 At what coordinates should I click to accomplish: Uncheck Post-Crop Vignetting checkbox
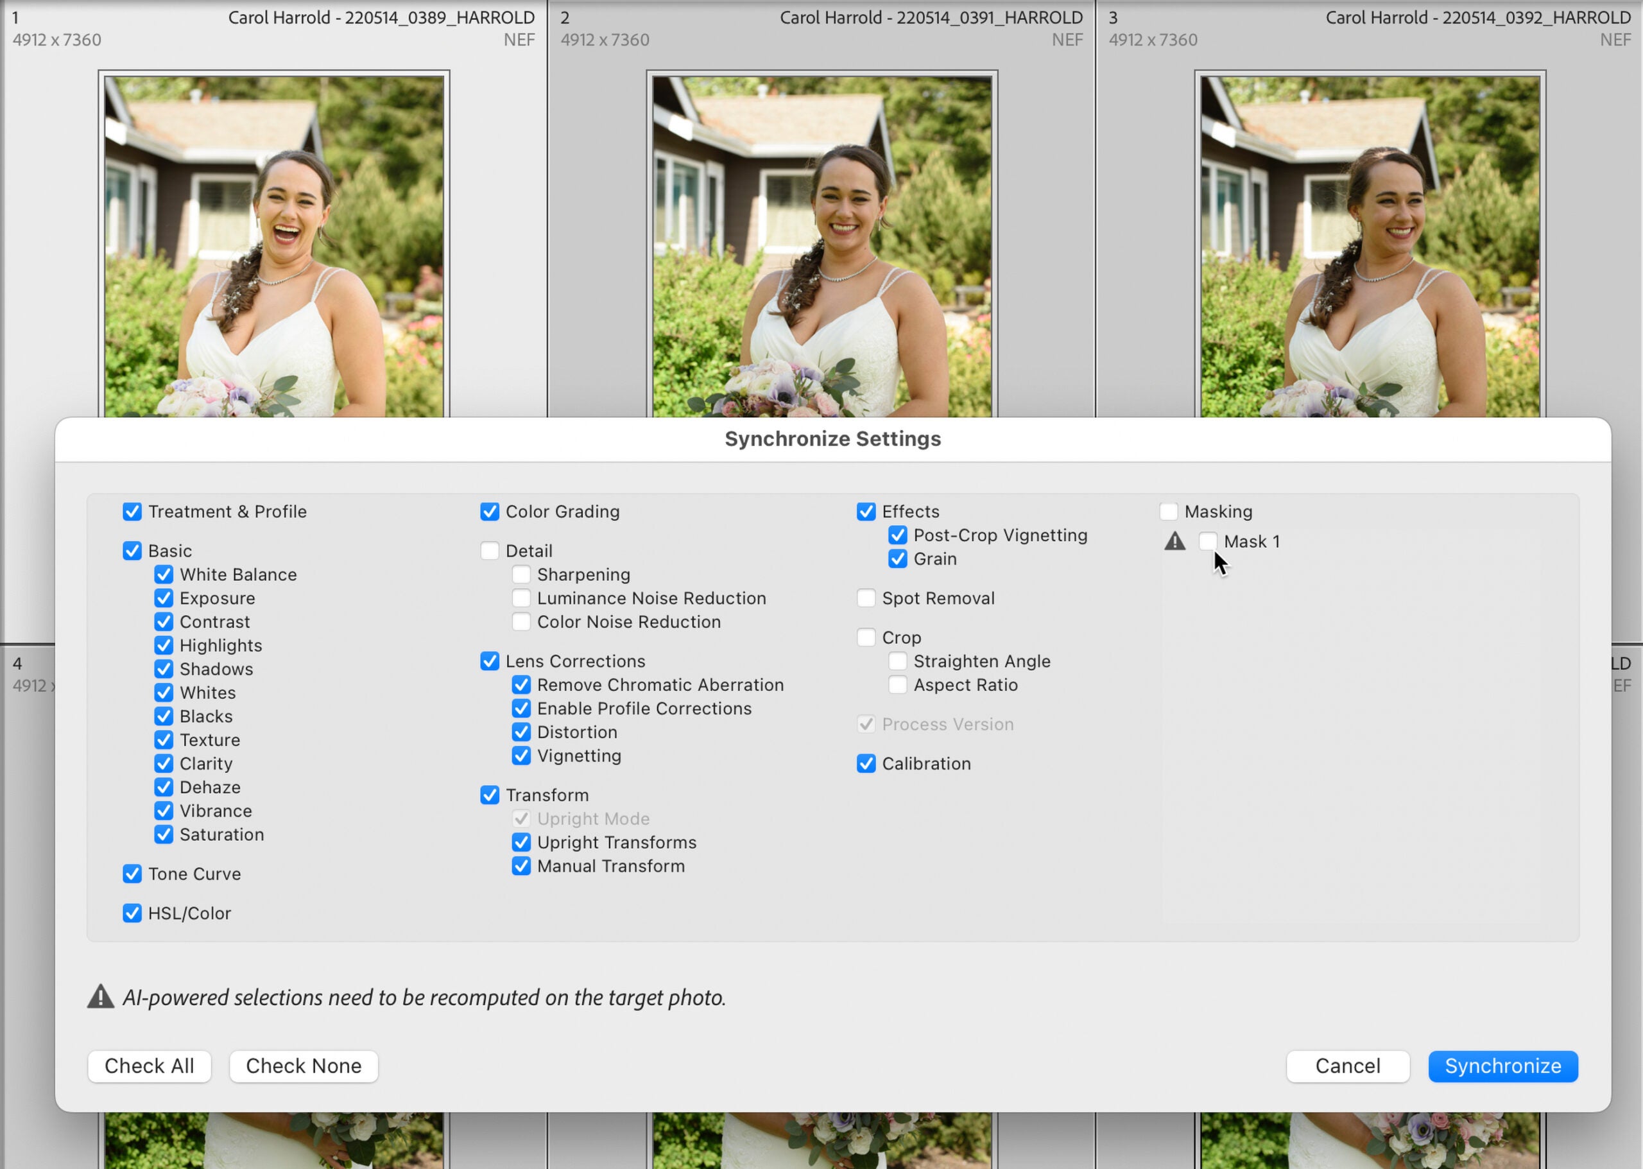[x=898, y=535]
